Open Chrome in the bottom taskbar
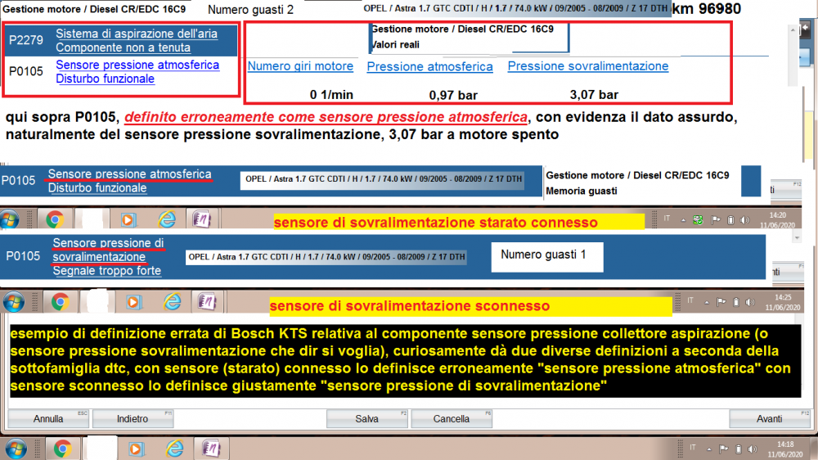Viewport: 818px width, 460px height. click(63, 449)
